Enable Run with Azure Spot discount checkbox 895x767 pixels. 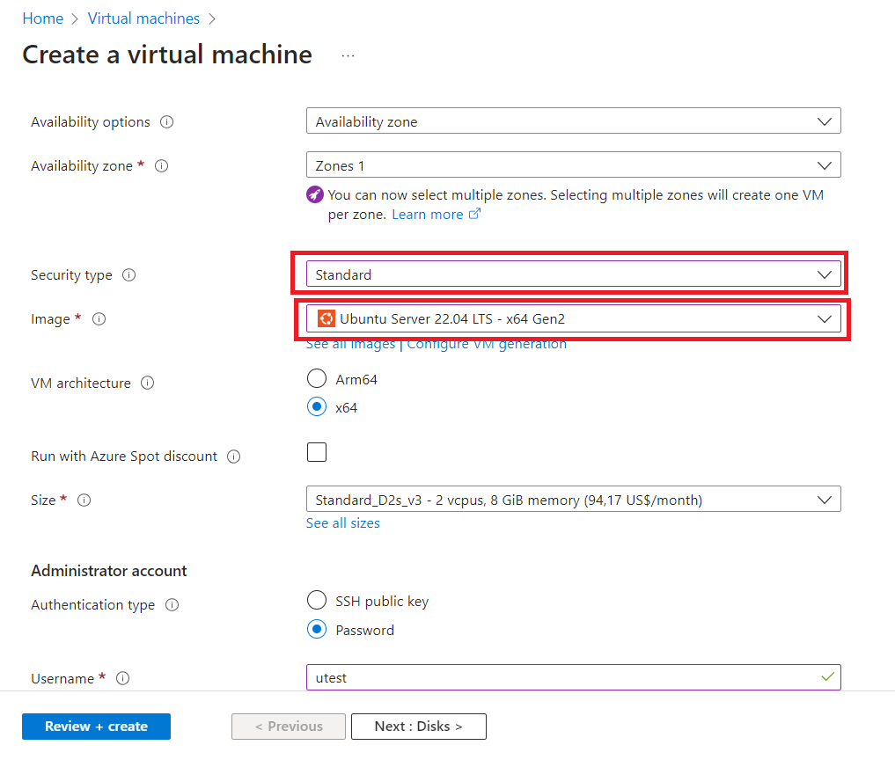317,452
